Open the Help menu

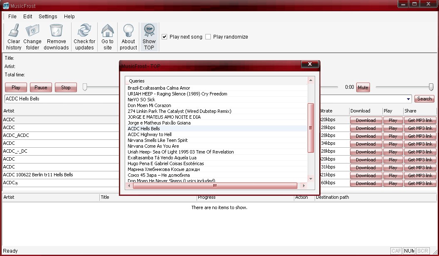point(69,17)
